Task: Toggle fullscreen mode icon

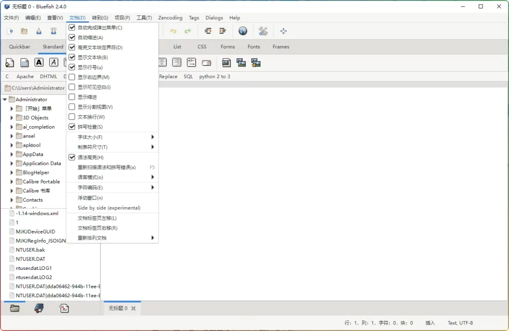Action: 283,31
